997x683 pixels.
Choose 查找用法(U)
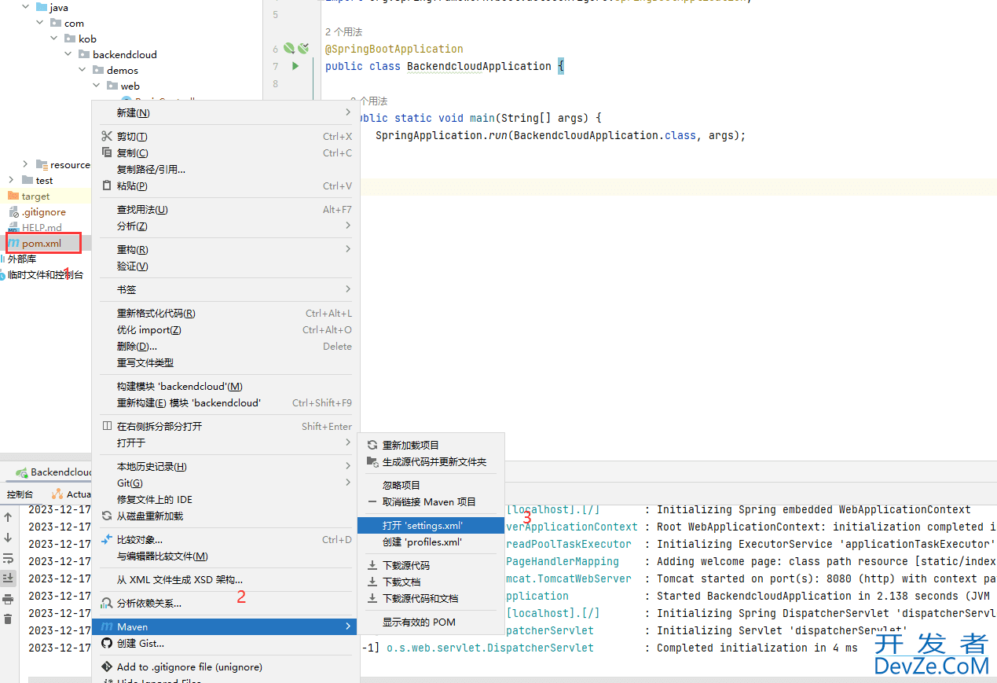pyautogui.click(x=226, y=209)
